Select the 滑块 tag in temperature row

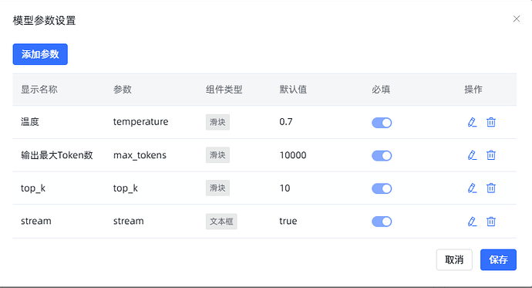[x=217, y=122]
